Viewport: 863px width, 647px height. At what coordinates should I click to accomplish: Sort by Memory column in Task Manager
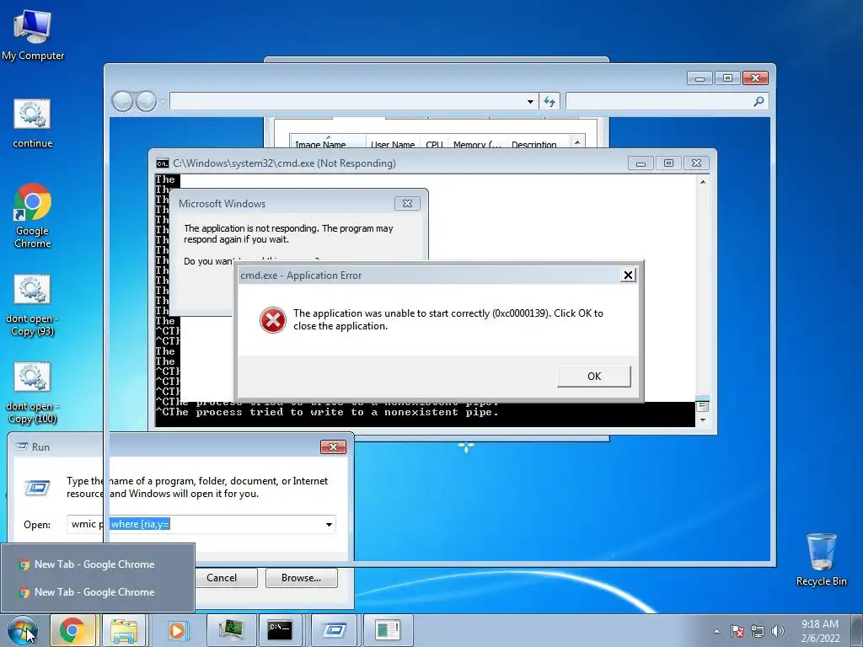[x=477, y=142]
